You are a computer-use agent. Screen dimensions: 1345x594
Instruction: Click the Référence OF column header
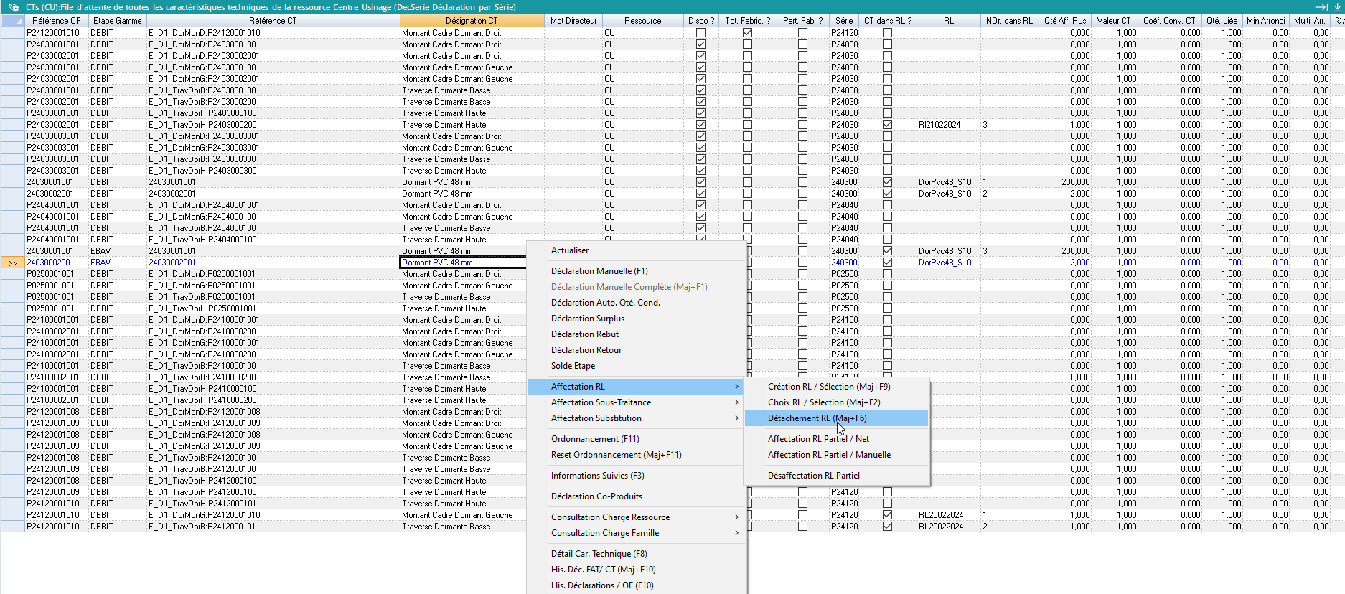pos(56,21)
